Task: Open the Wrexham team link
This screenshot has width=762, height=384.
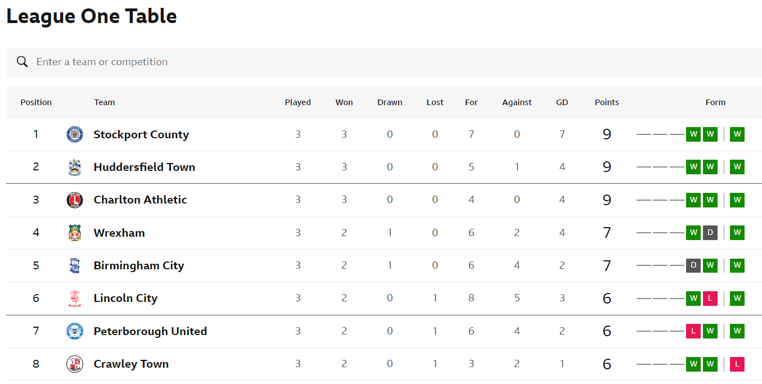Action: pyautogui.click(x=119, y=233)
